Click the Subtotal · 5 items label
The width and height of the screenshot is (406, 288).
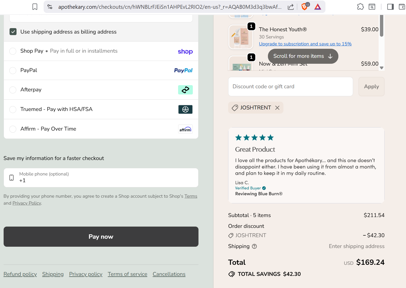coord(250,215)
